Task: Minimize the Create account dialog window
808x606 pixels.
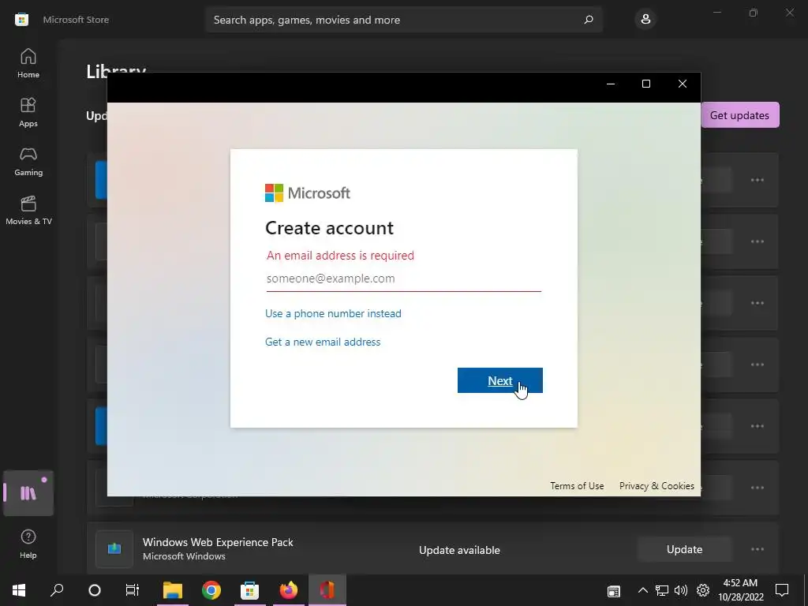Action: click(611, 84)
